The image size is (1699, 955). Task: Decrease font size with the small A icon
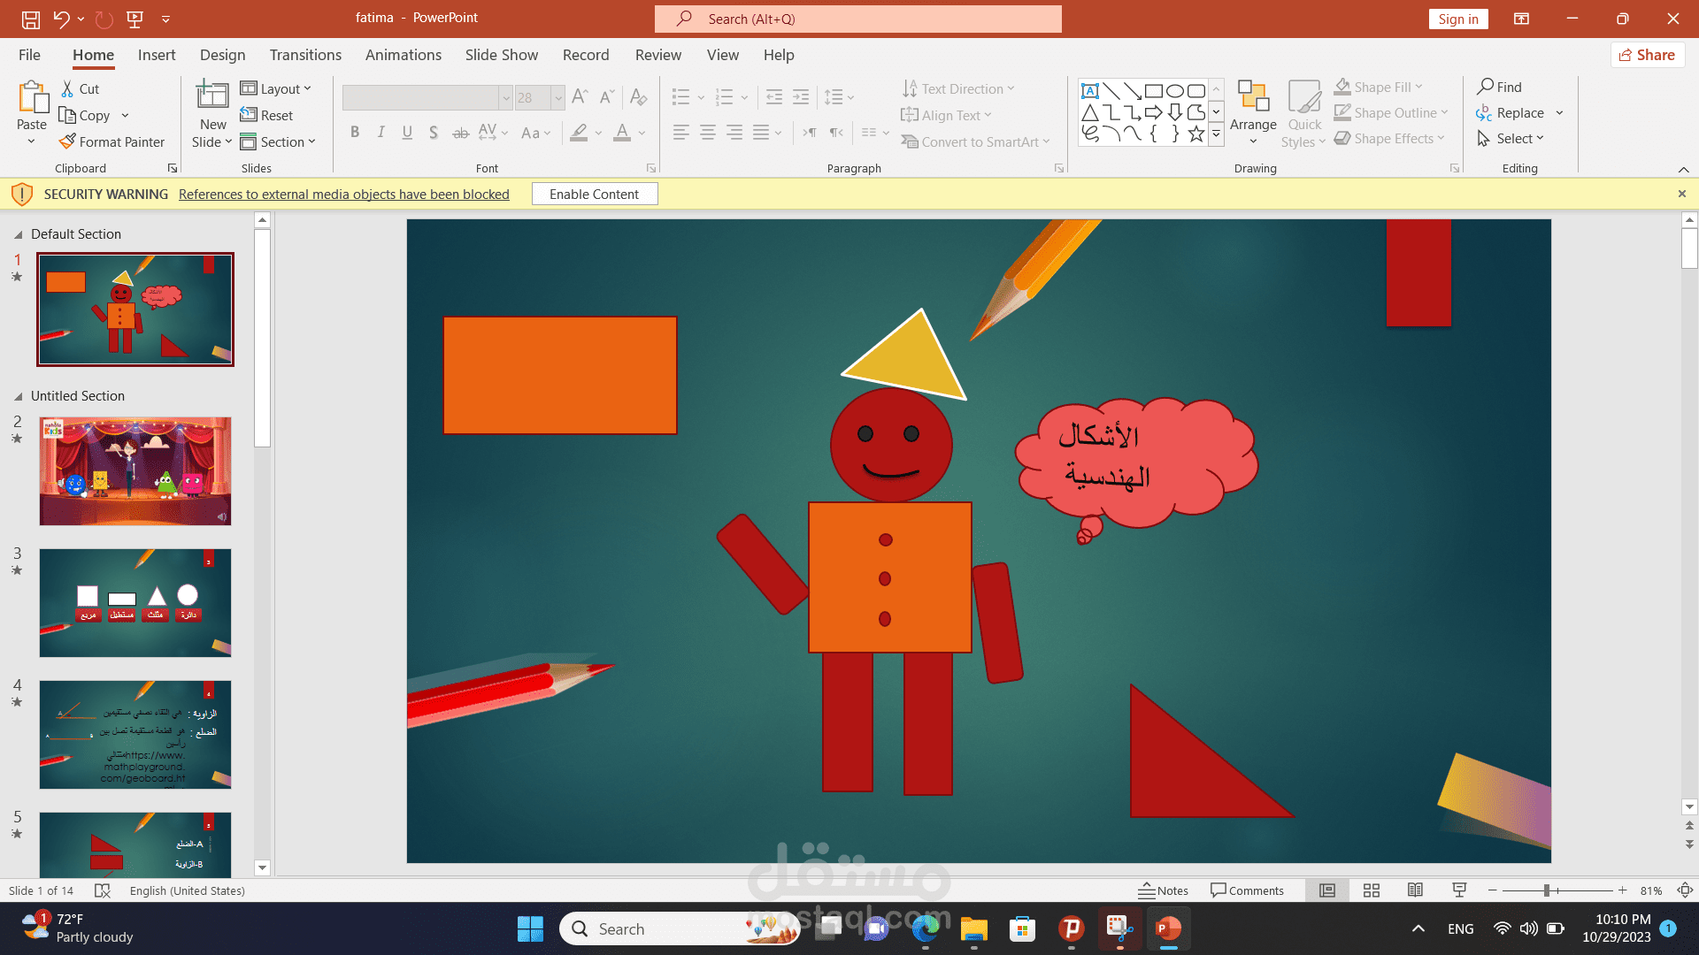point(607,96)
